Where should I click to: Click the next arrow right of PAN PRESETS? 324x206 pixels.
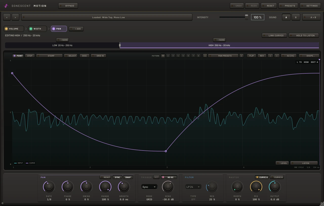tap(241, 56)
